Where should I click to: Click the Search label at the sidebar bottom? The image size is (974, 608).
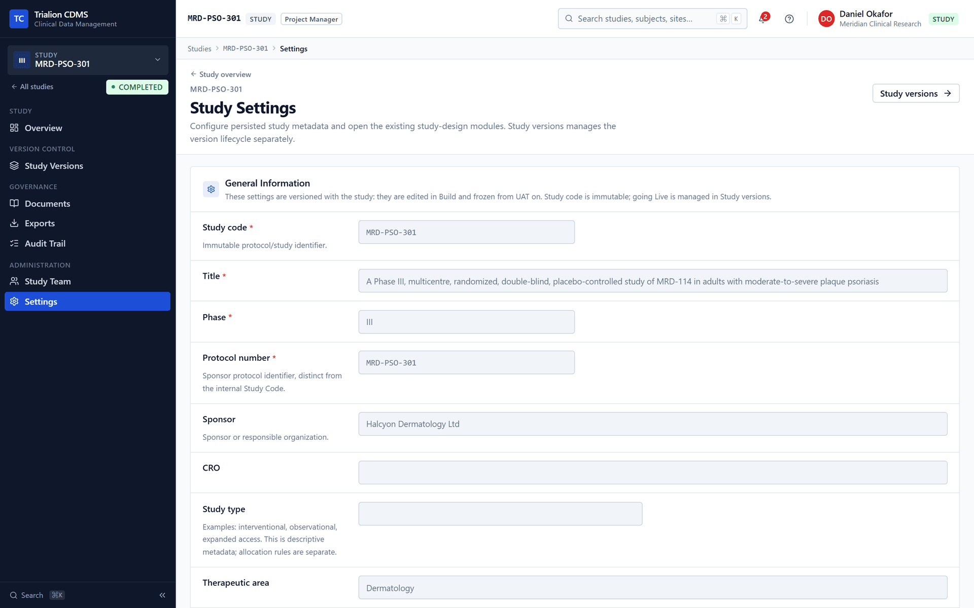click(32, 595)
